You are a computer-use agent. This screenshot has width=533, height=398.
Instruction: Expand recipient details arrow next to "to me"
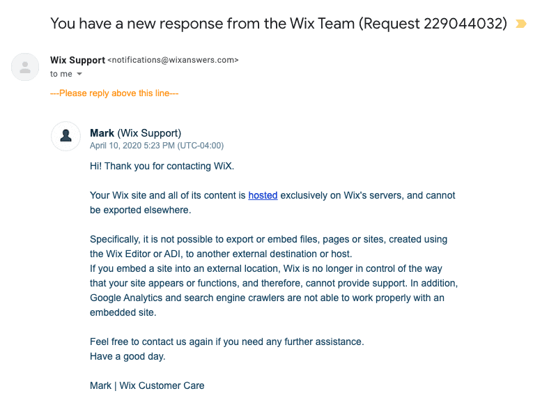point(79,74)
